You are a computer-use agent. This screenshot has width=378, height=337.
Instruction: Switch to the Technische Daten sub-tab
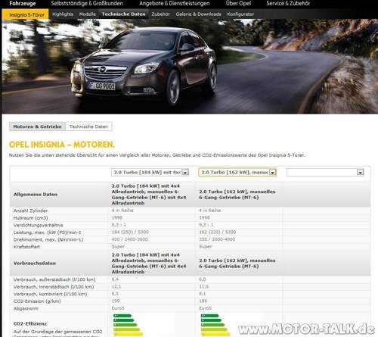88,126
